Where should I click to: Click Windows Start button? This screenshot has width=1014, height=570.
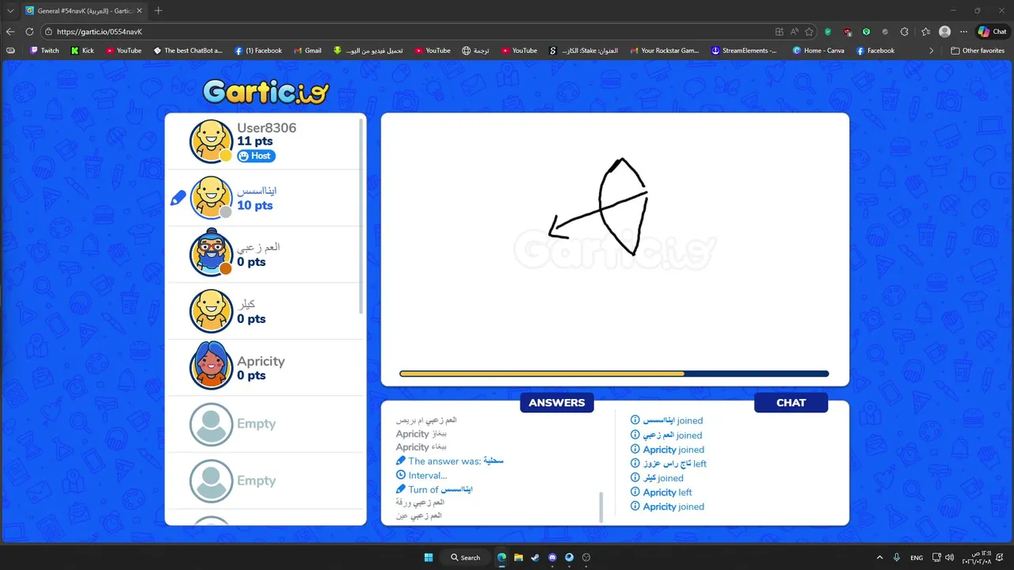click(x=429, y=557)
